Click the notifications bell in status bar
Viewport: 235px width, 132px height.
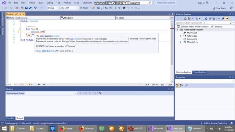[232, 123]
